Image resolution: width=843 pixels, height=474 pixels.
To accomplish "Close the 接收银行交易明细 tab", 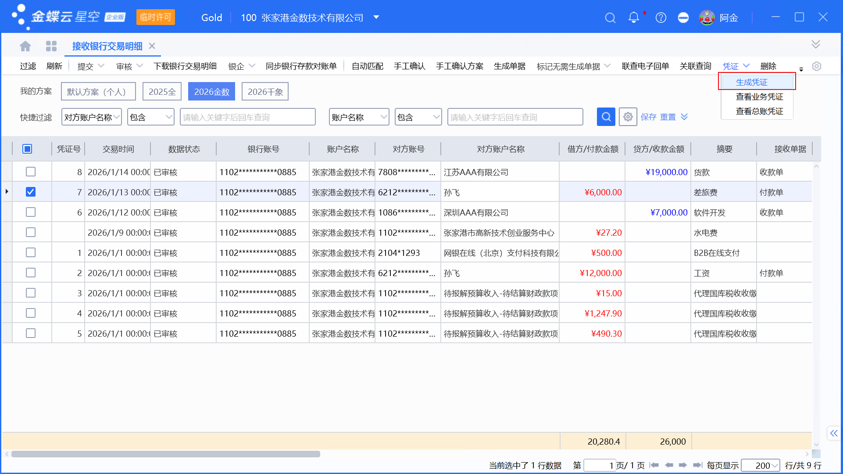I will [x=152, y=46].
